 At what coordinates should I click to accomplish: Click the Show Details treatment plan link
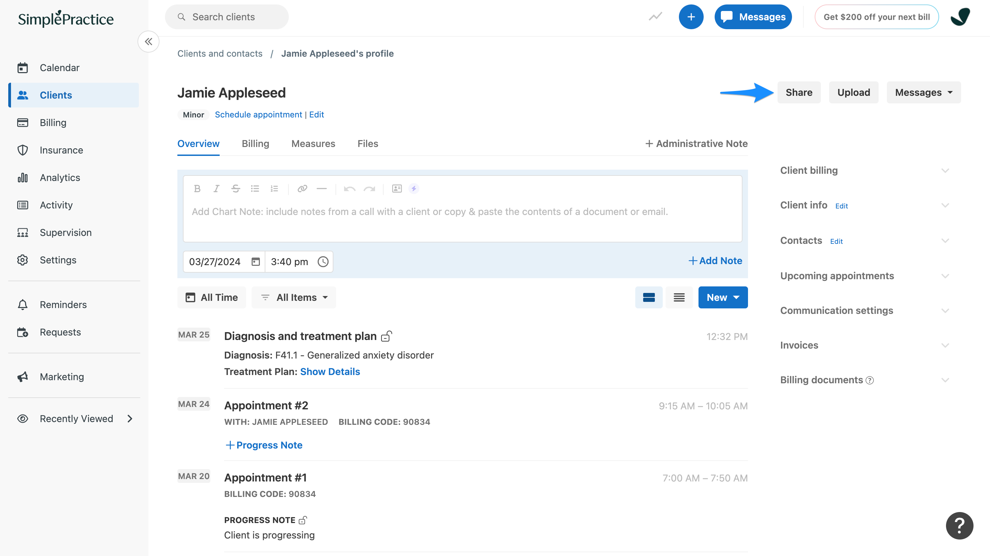tap(330, 372)
